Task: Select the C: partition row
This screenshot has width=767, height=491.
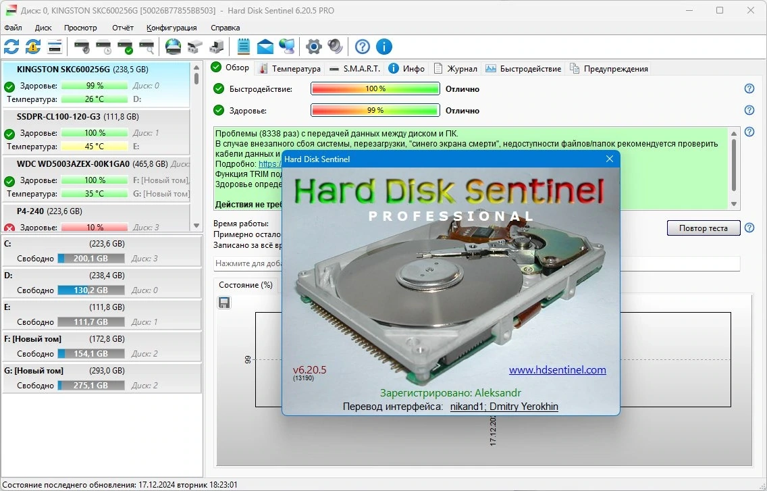Action: (102, 251)
